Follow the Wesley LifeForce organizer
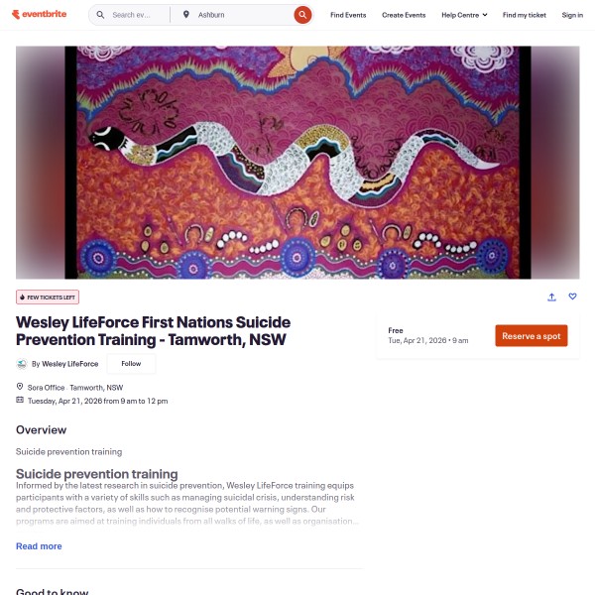This screenshot has width=595, height=595. (x=131, y=364)
